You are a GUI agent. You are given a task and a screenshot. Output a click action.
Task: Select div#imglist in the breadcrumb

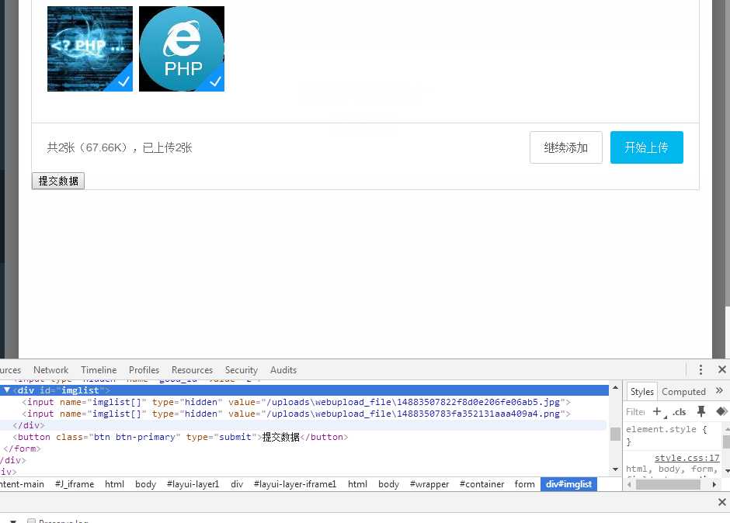pyautogui.click(x=568, y=484)
